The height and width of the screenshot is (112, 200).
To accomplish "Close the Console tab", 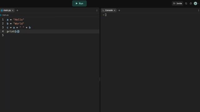I will (x=115, y=10).
